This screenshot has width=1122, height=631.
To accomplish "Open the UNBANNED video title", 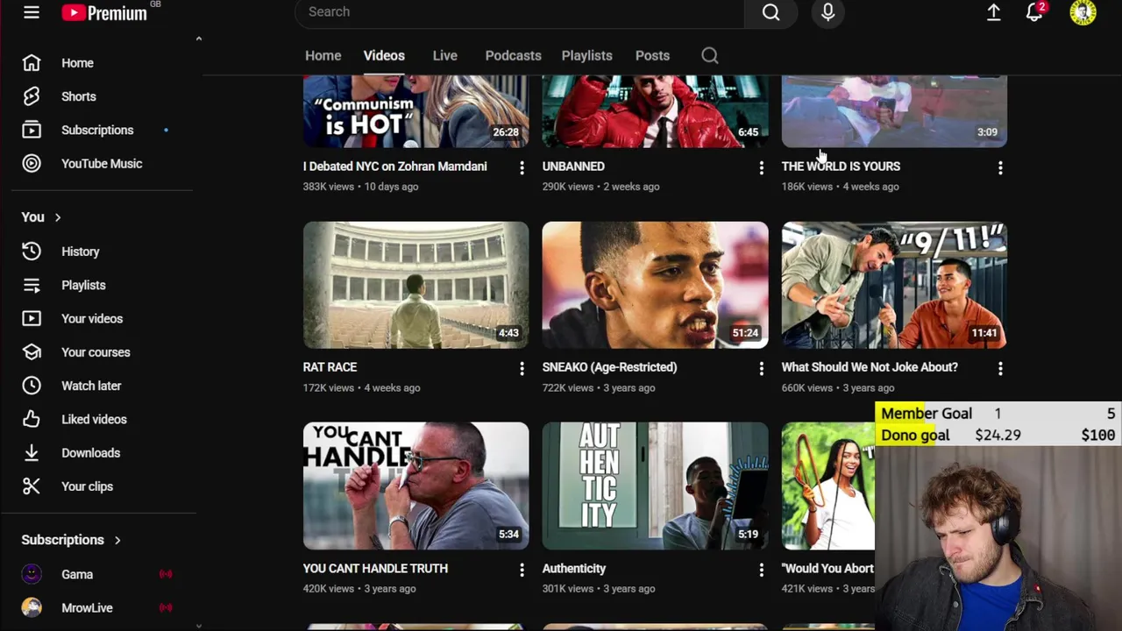I will tap(573, 167).
